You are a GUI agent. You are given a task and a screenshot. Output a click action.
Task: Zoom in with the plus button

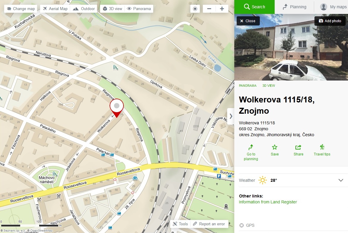(x=222, y=9)
